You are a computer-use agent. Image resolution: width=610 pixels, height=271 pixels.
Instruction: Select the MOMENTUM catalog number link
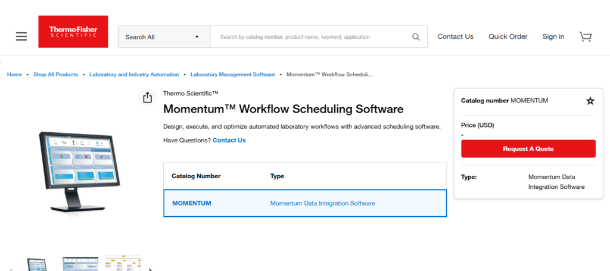click(192, 203)
